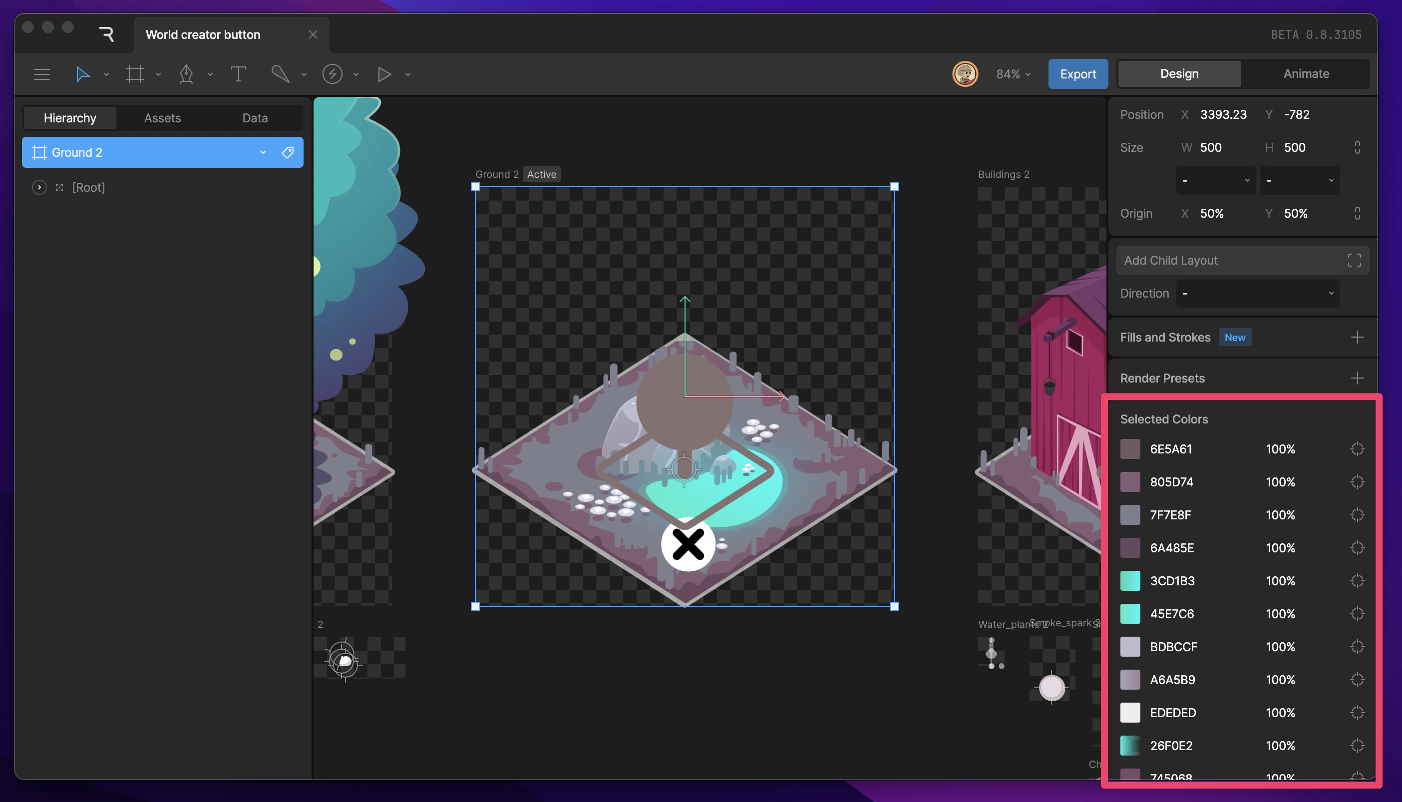The height and width of the screenshot is (802, 1402).
Task: Switch to the Assets tab
Action: [x=162, y=118]
